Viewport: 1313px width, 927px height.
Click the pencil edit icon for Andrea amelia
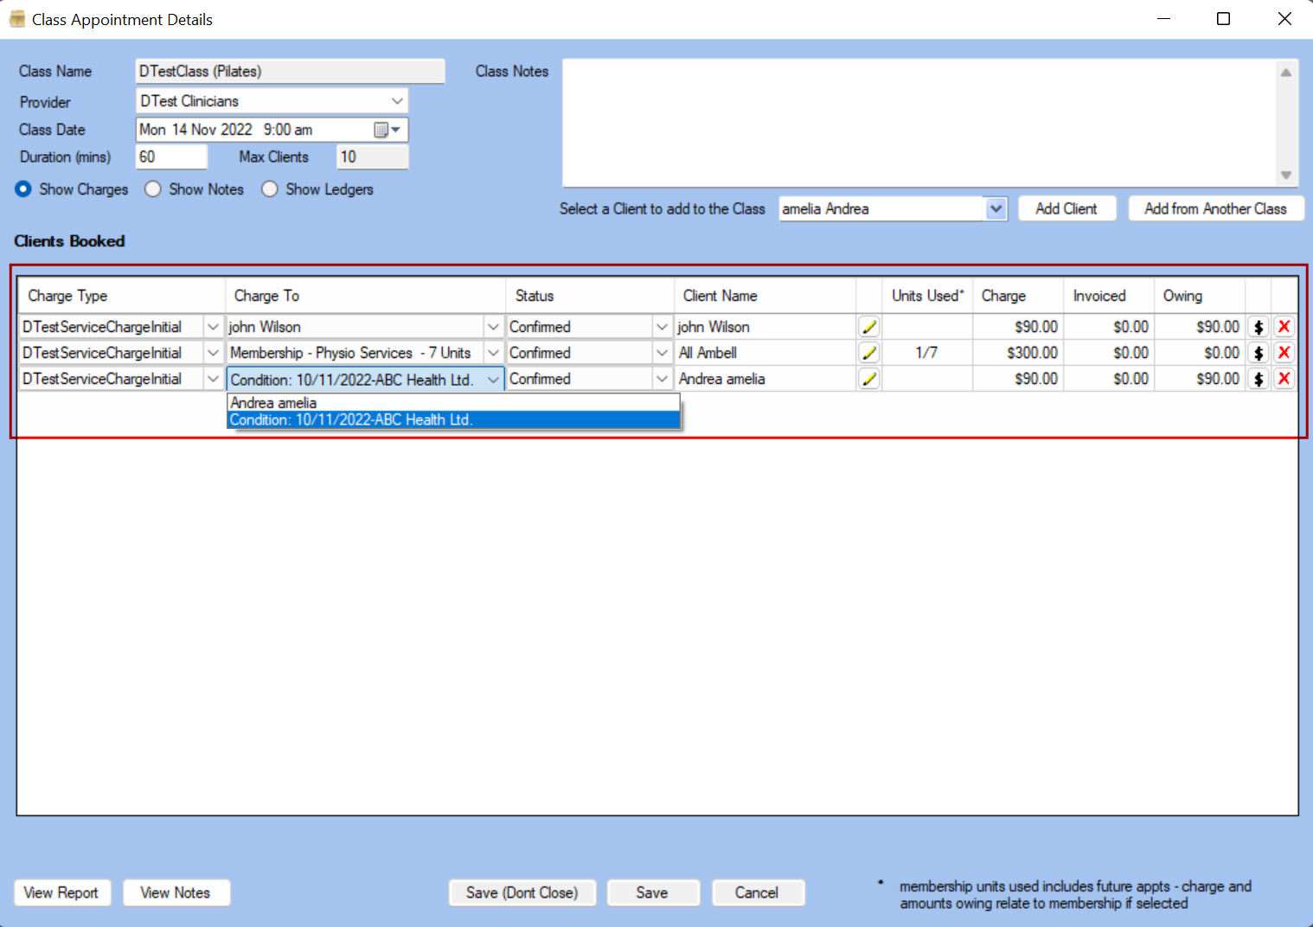click(x=869, y=379)
